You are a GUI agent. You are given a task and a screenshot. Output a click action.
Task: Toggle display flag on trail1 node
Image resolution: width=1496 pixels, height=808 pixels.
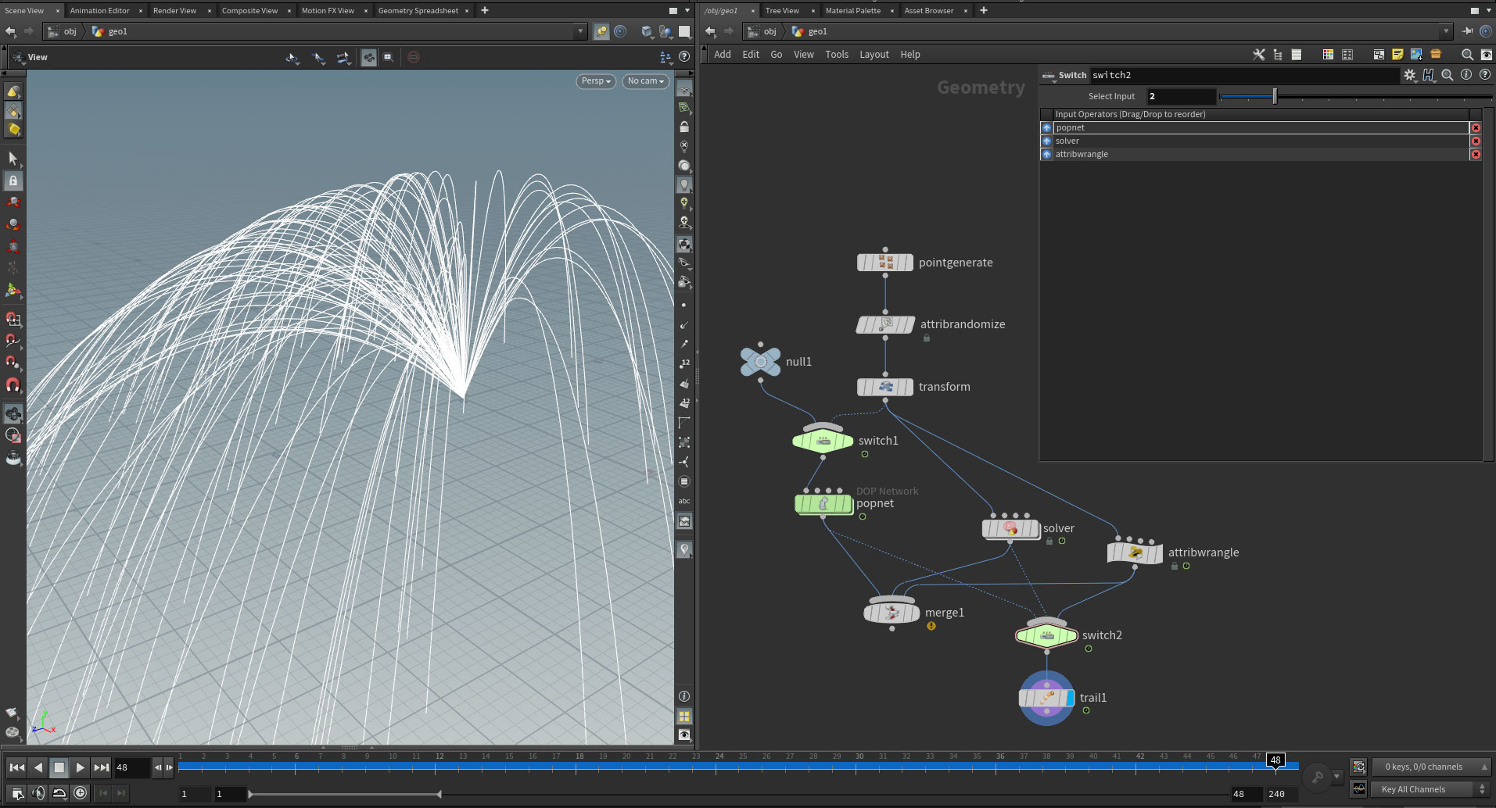[x=1070, y=698]
